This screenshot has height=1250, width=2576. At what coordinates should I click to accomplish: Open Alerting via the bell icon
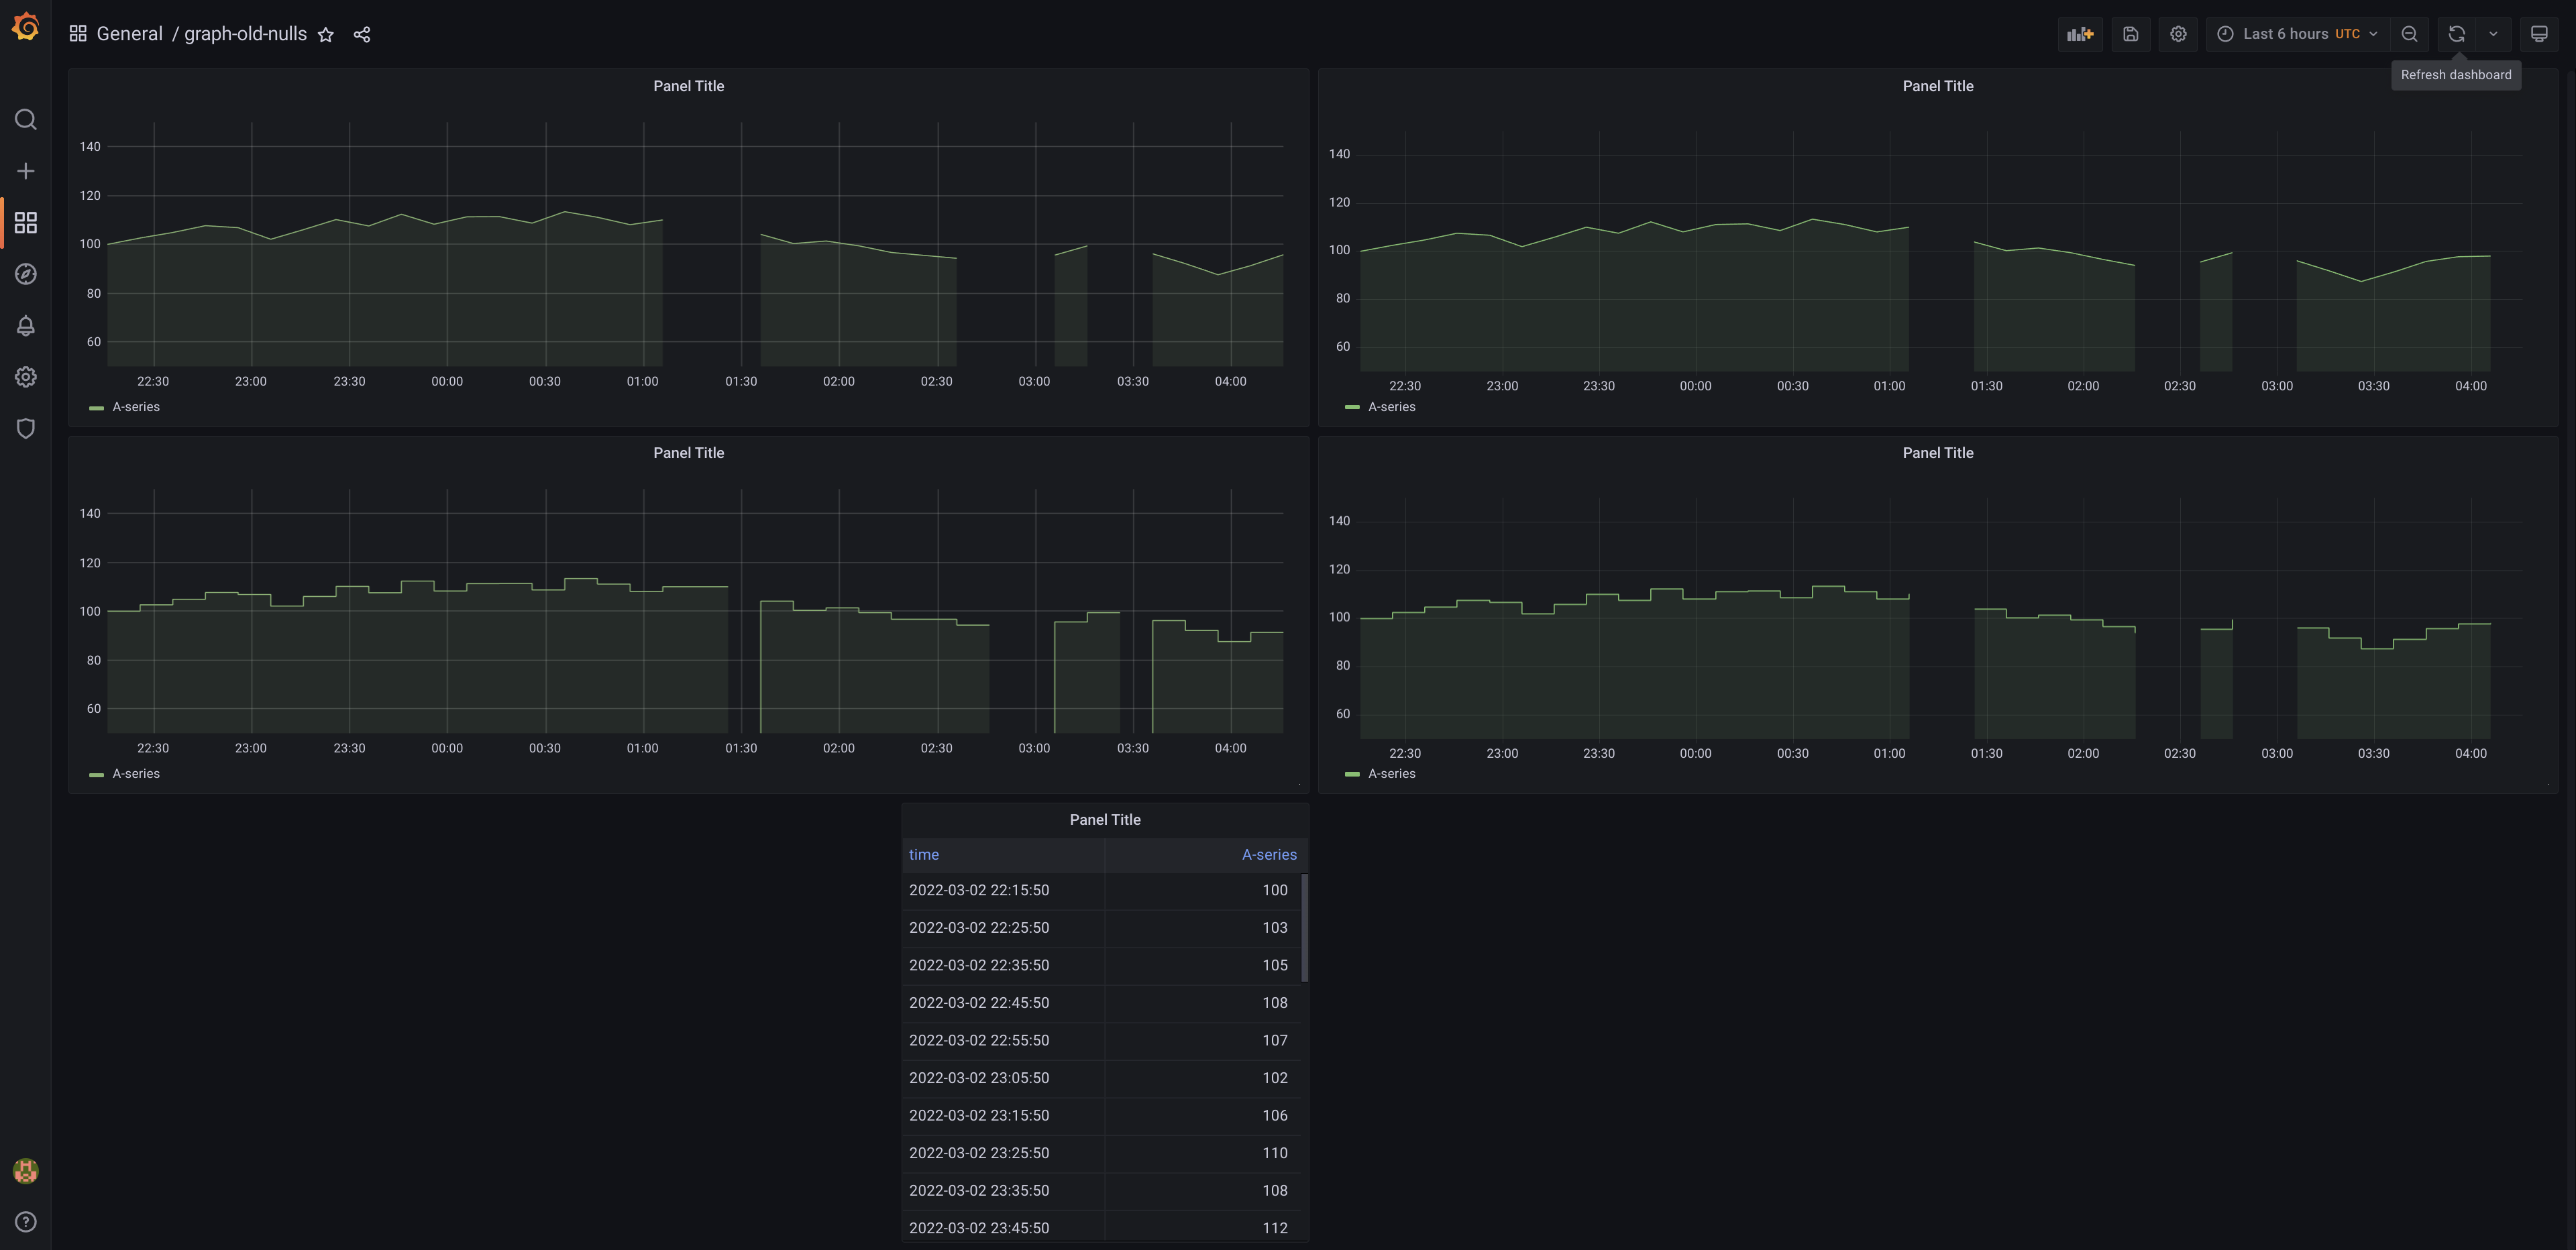[25, 325]
